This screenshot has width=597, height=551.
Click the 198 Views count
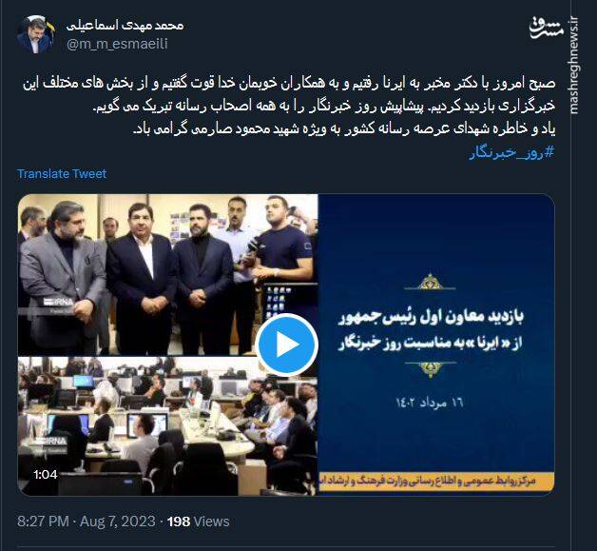[x=199, y=521]
